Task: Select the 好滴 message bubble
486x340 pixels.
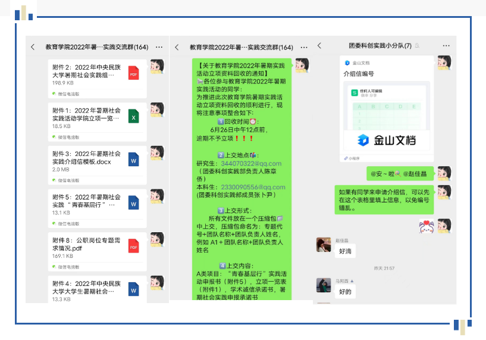Action: coord(346,251)
